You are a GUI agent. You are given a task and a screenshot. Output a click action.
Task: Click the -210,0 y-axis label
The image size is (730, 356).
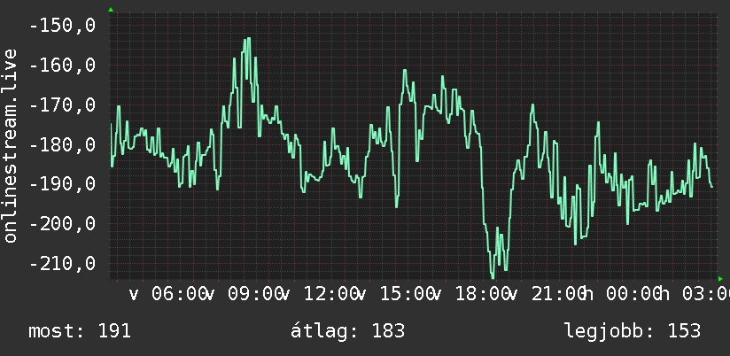tap(62, 263)
